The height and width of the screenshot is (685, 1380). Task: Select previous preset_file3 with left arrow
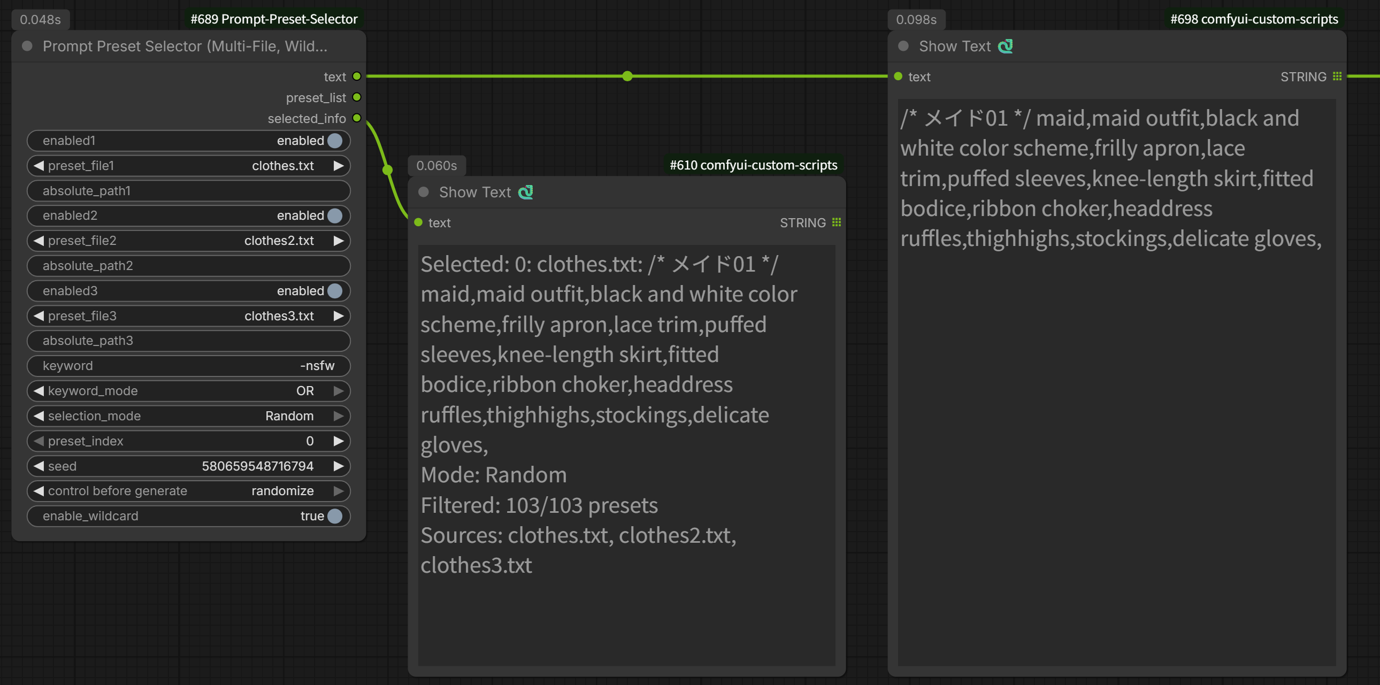(39, 316)
